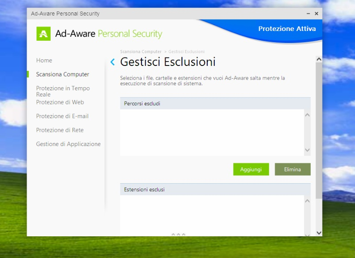Open Protezione di Rete settings

click(60, 130)
